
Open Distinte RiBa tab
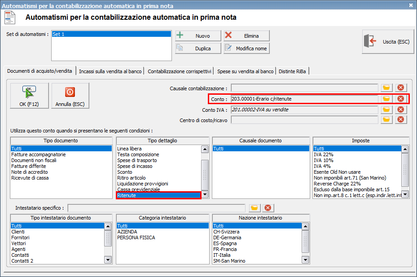(292, 71)
